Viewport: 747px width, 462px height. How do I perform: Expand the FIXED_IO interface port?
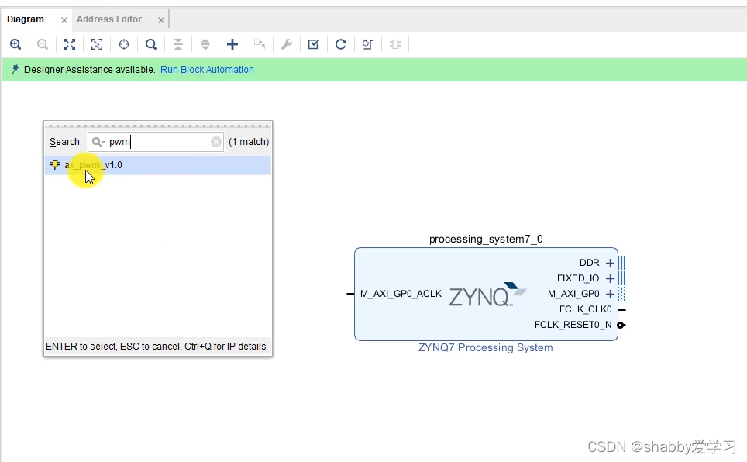[x=610, y=278]
